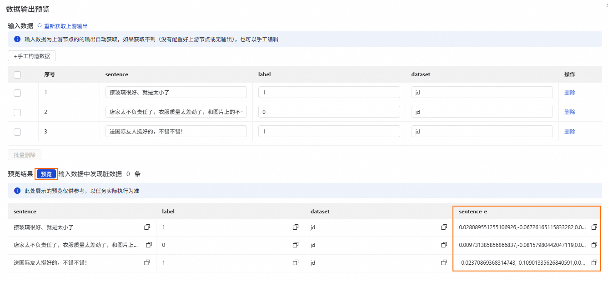Copy sentence_e vector in first preview row

pyautogui.click(x=594, y=227)
